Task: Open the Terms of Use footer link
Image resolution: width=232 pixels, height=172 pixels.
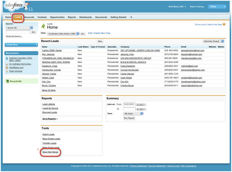Action: tap(173, 166)
